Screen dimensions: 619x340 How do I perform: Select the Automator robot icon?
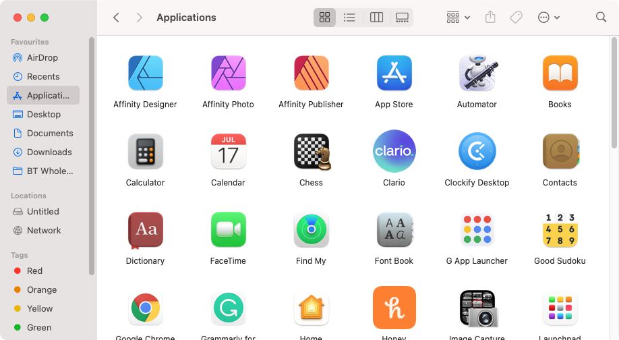coord(477,72)
